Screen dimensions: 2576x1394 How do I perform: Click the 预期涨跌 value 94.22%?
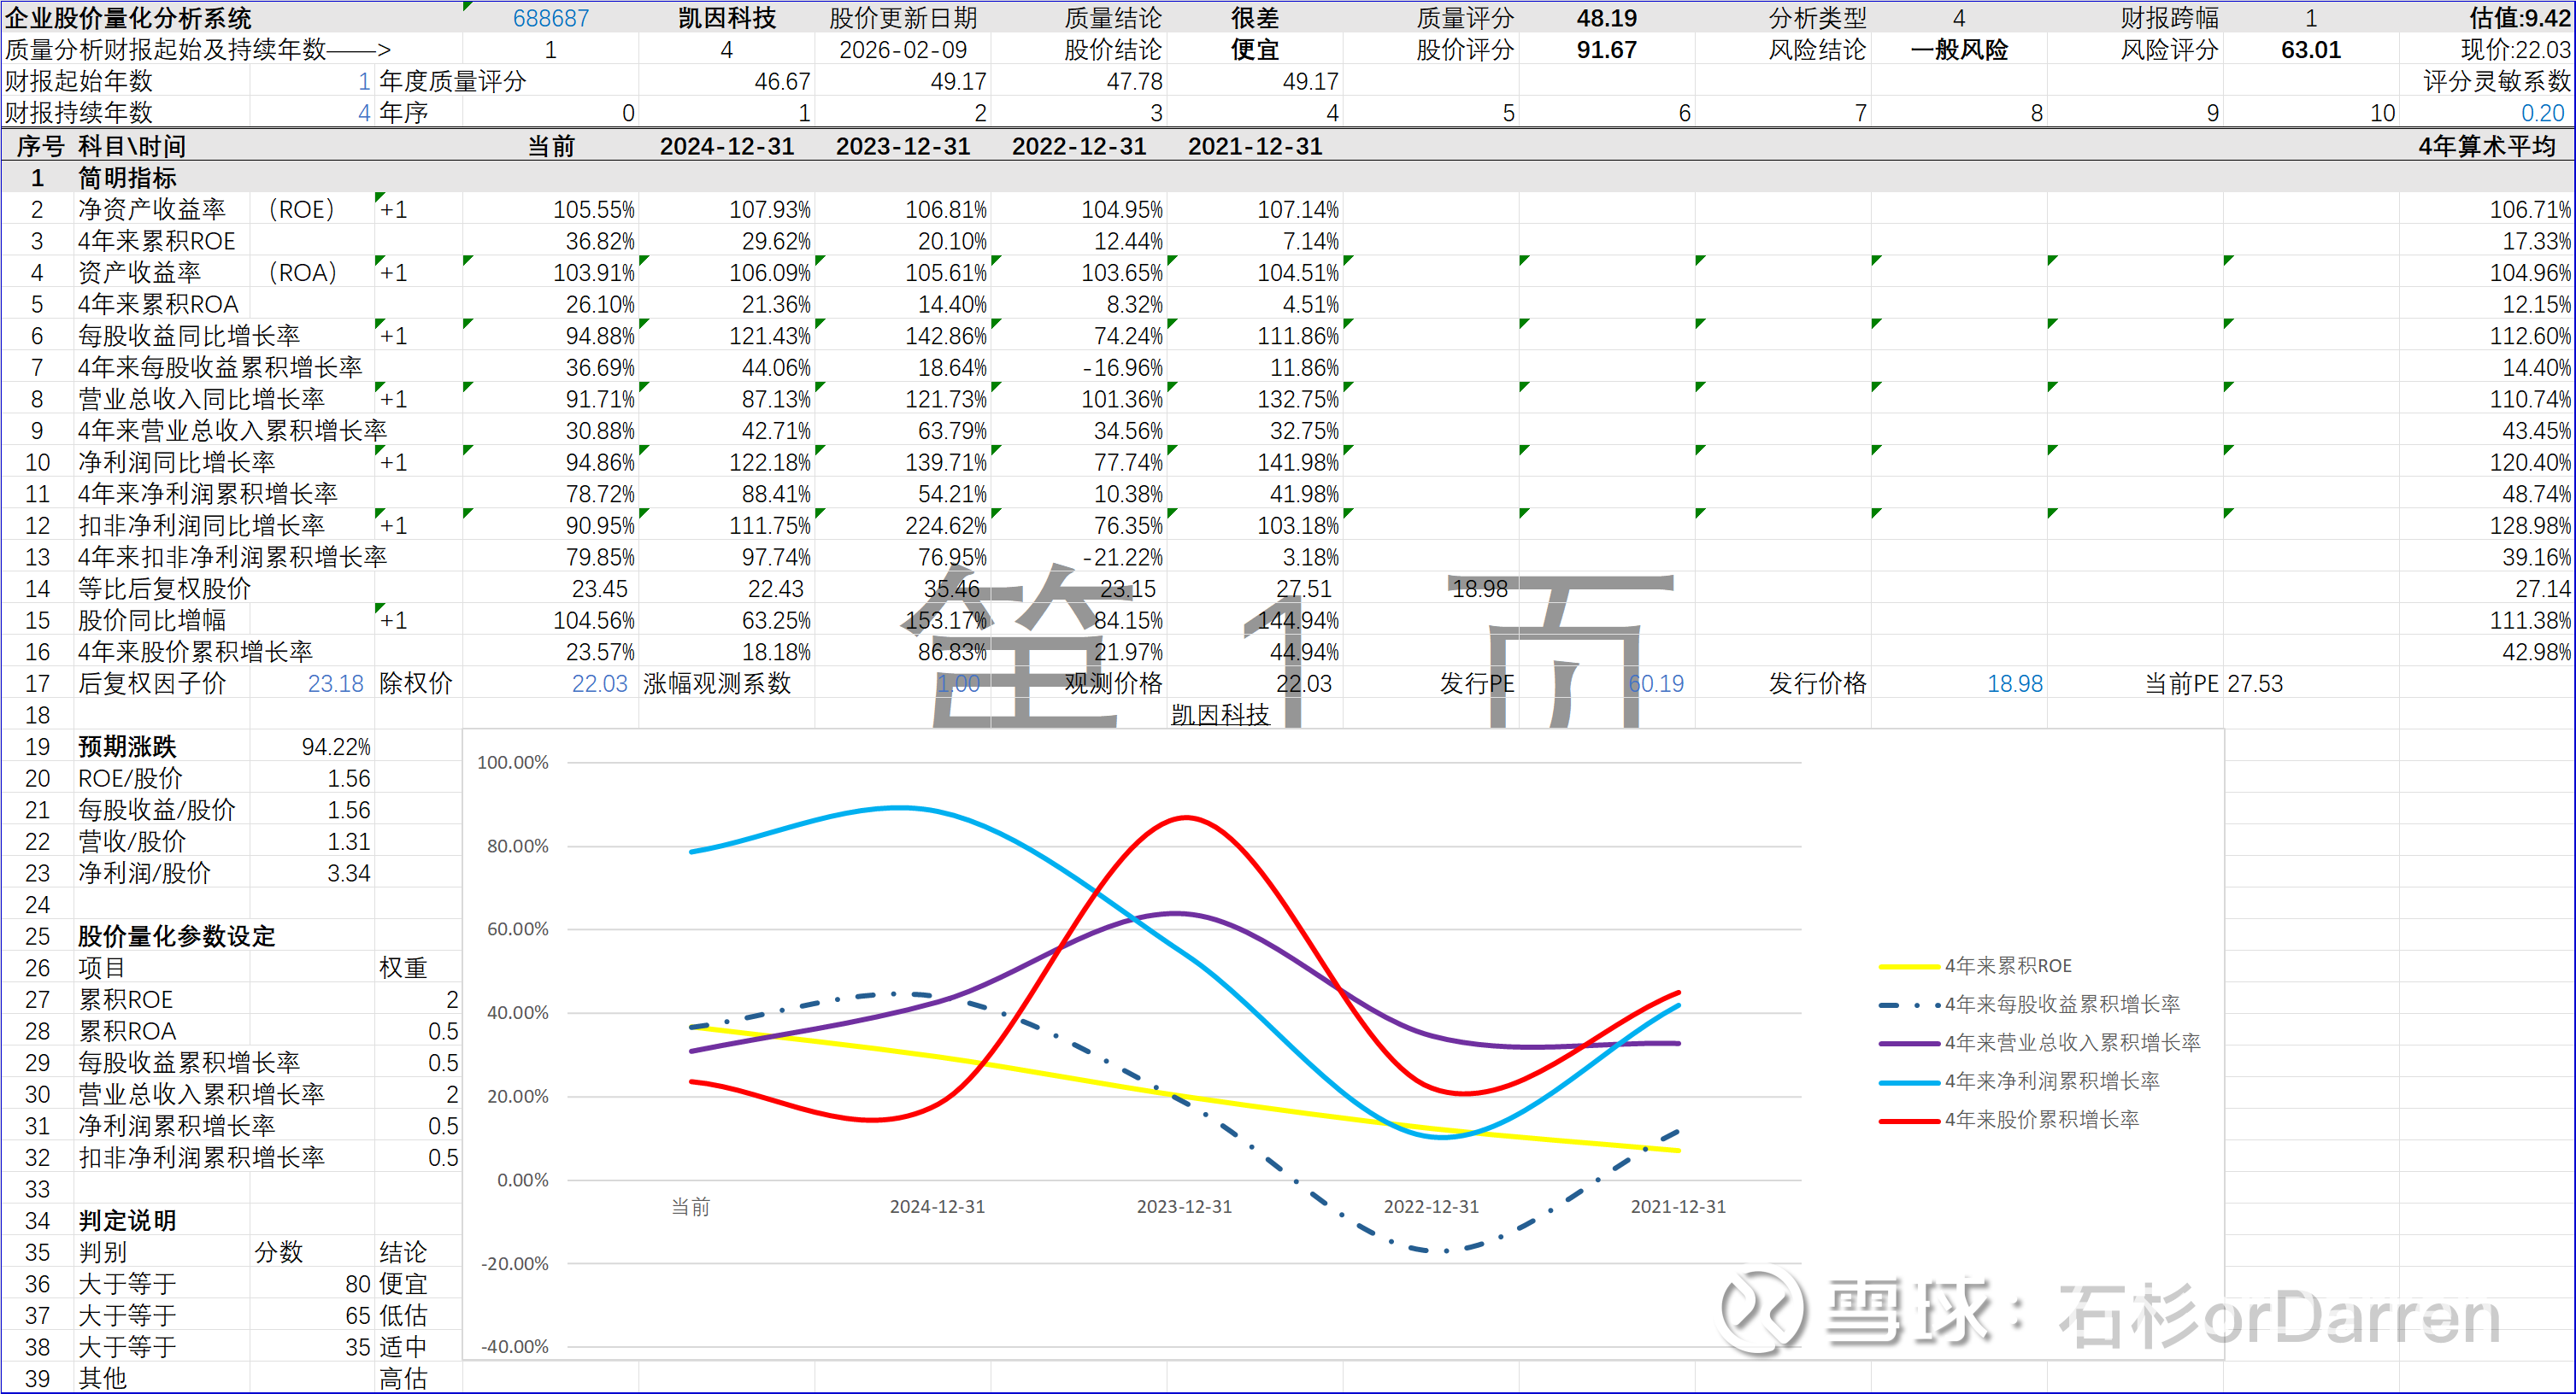[336, 747]
